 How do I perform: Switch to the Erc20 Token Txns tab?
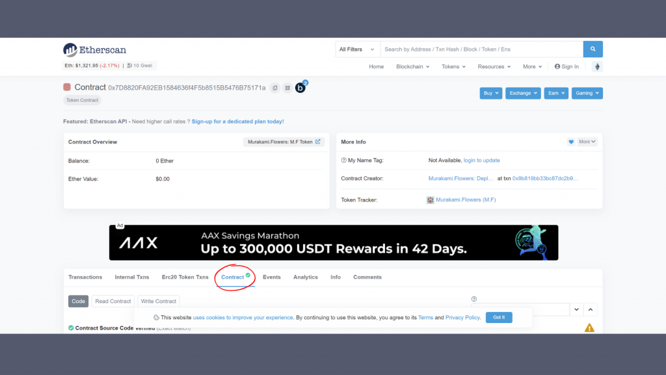pyautogui.click(x=185, y=277)
